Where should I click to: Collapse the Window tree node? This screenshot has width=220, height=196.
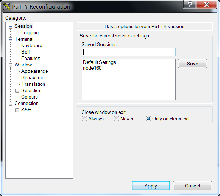pos(10,65)
